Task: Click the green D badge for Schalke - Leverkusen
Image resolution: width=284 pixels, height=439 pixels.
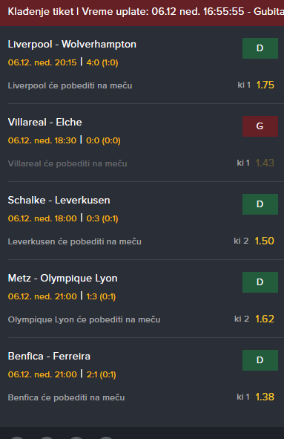Action: (260, 204)
